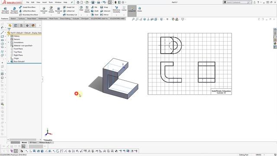
Task: Open the ConfigurationManager tab
Action: [x=21, y=26]
